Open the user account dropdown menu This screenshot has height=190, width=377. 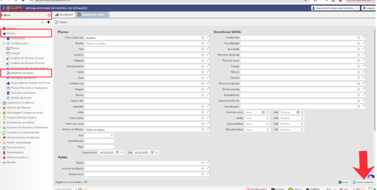point(357,8)
